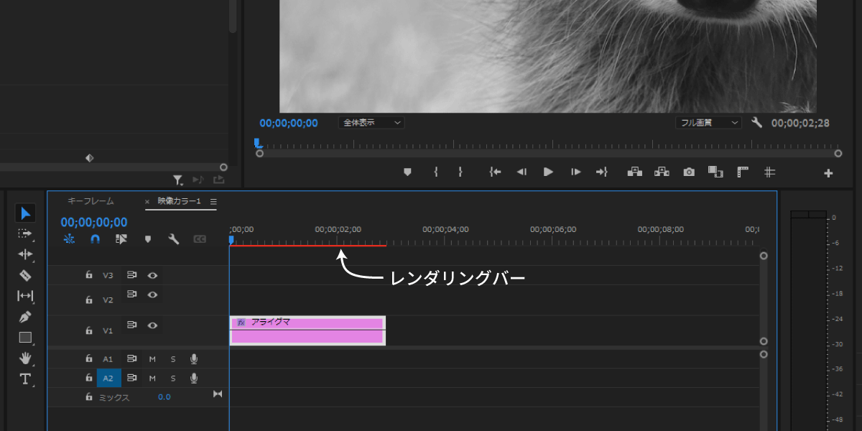Go to In point
Image resolution: width=862 pixels, height=431 pixels.
pyautogui.click(x=494, y=172)
